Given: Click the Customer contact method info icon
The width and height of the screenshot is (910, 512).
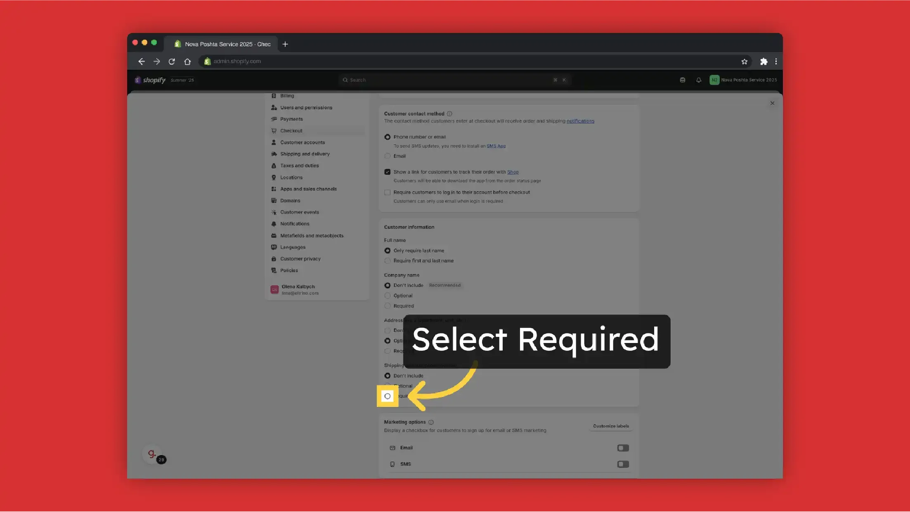Looking at the screenshot, I should point(449,114).
